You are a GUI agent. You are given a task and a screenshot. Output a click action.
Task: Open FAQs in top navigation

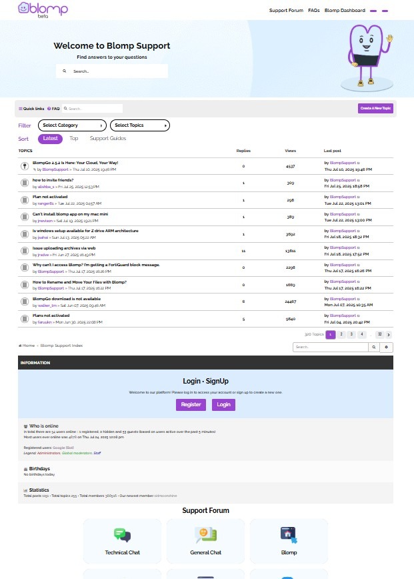click(313, 11)
